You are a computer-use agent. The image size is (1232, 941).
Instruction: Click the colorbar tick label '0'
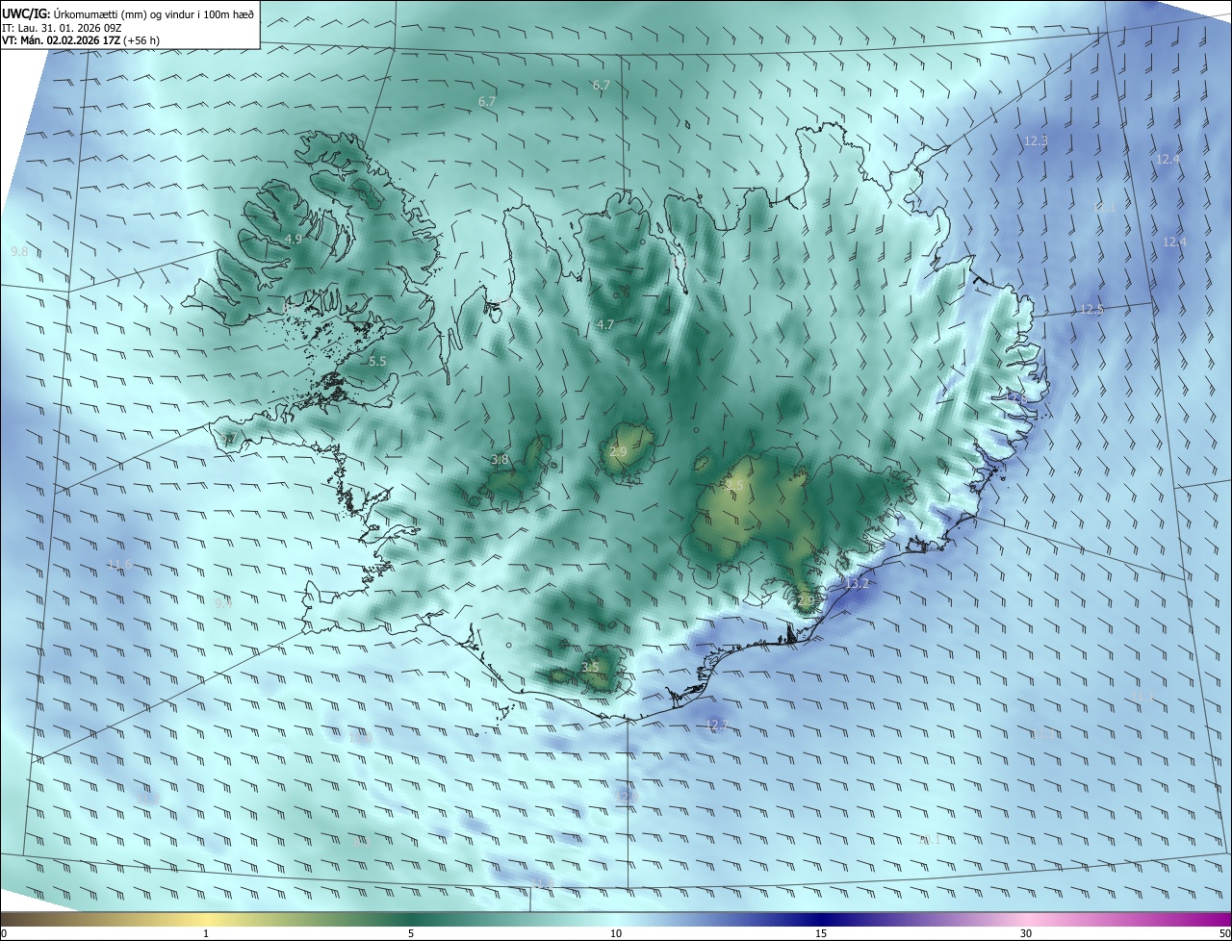click(3, 934)
